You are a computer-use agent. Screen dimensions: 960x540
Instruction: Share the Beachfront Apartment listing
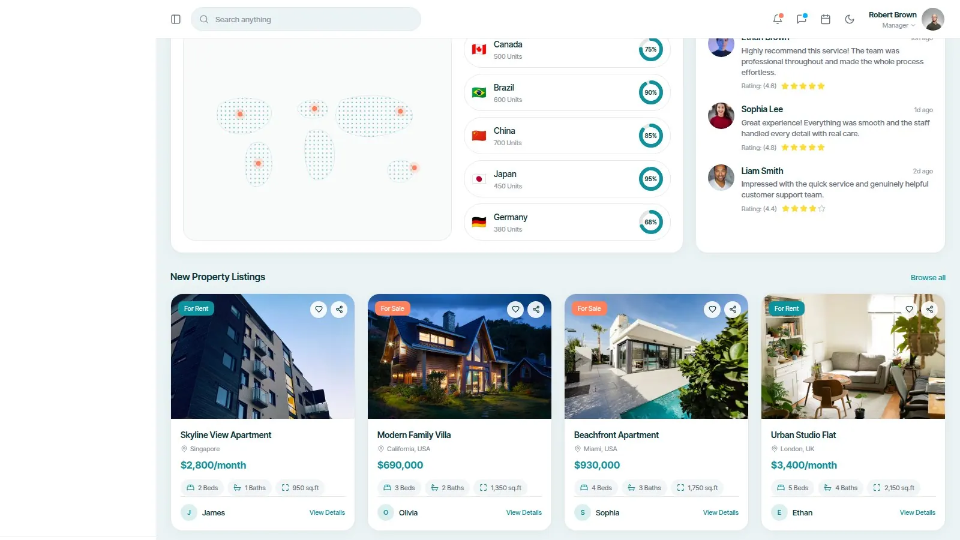[733, 309]
